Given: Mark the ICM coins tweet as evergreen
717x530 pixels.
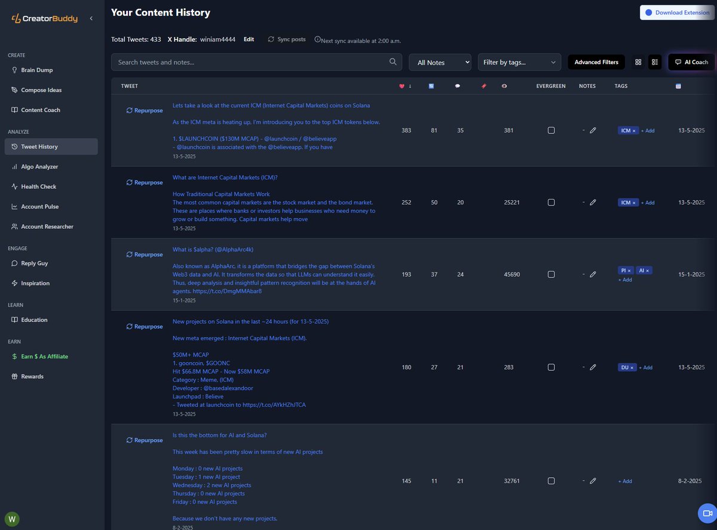Looking at the screenshot, I should pos(551,130).
